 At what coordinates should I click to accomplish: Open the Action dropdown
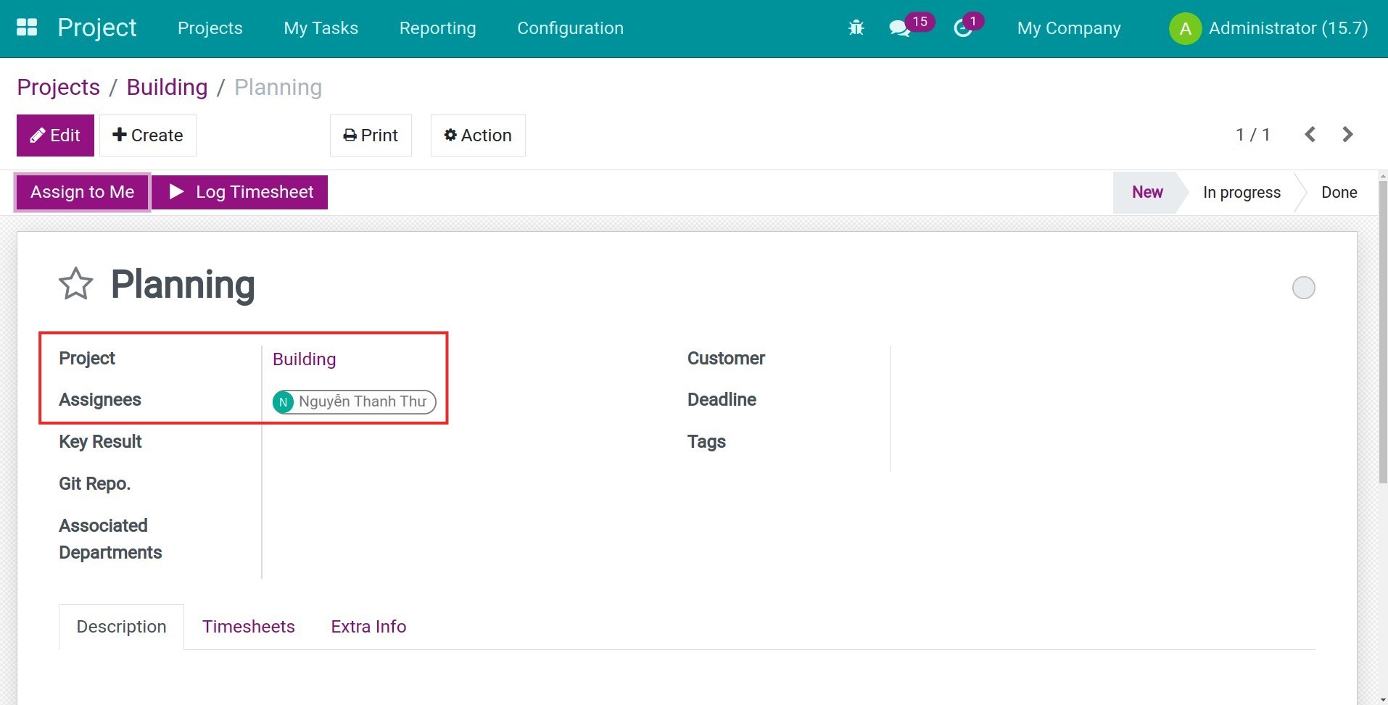(x=478, y=135)
